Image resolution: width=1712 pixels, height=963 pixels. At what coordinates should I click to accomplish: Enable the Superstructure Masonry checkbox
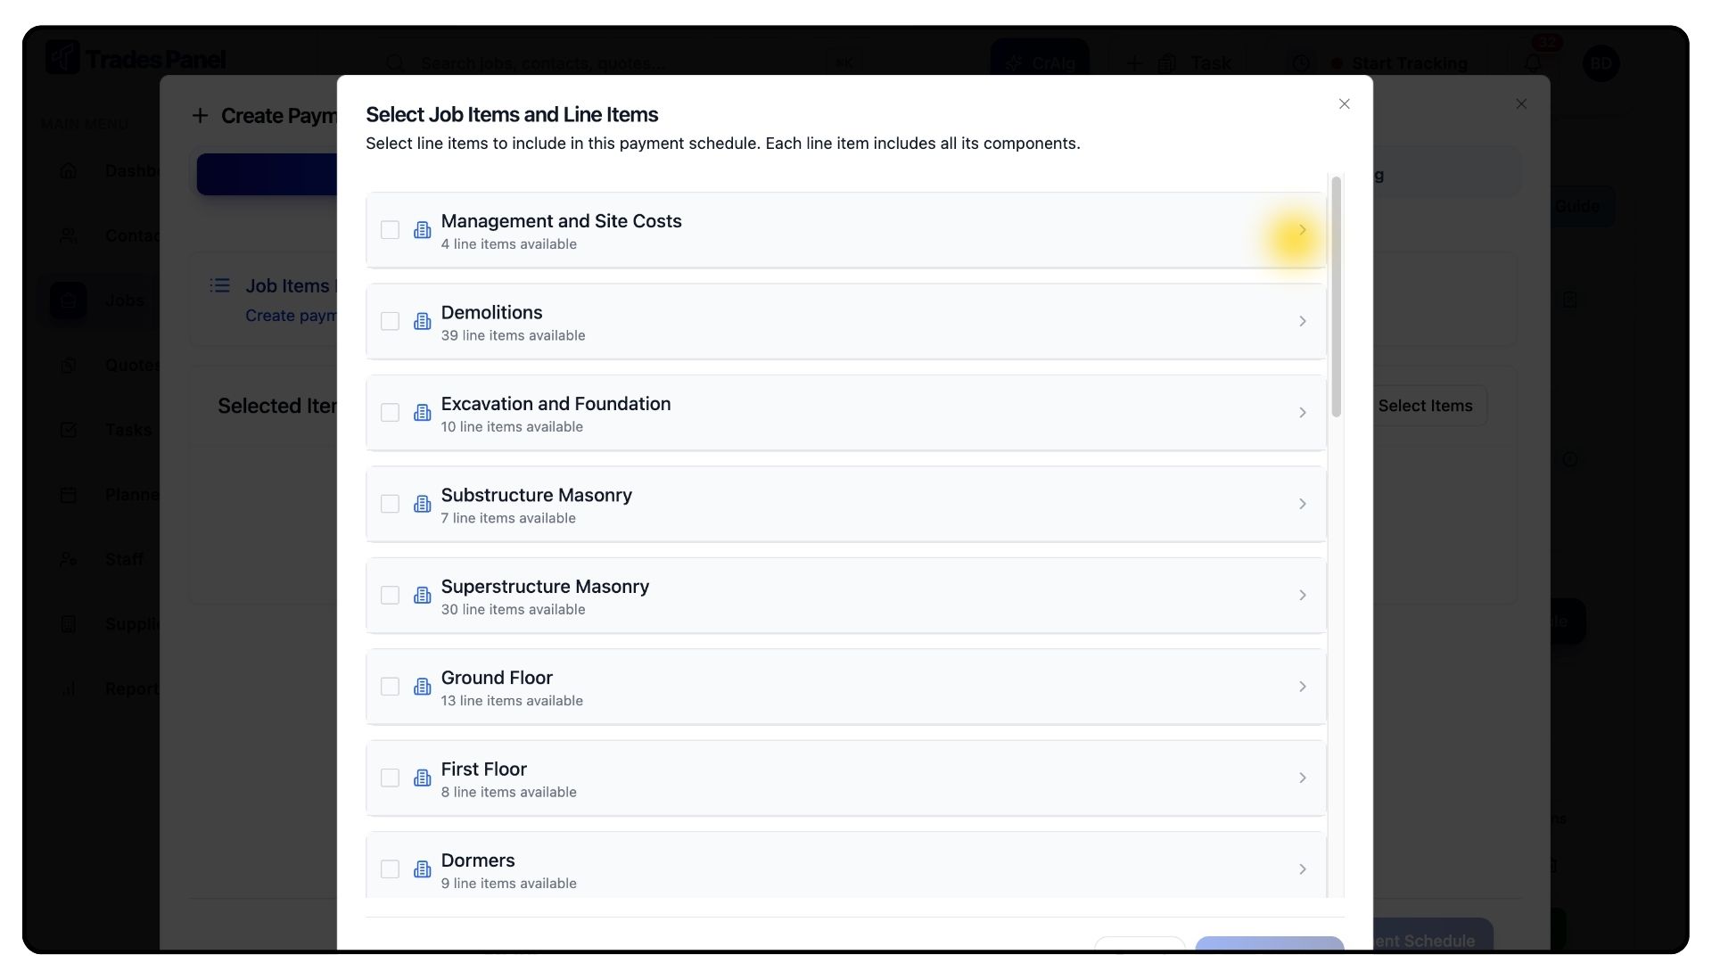[390, 596]
